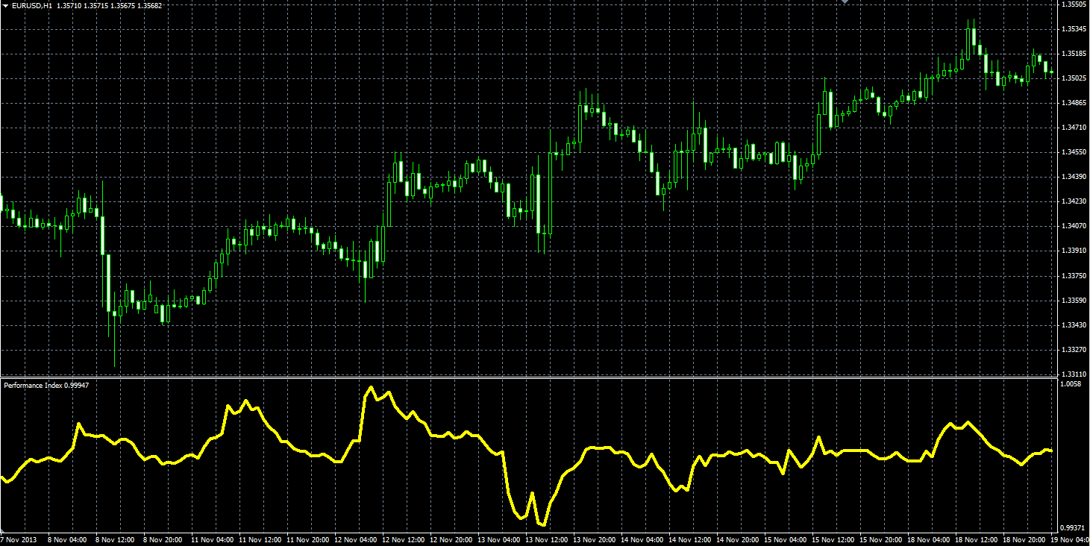Click the 15 Nov 04:00 time label

click(786, 539)
